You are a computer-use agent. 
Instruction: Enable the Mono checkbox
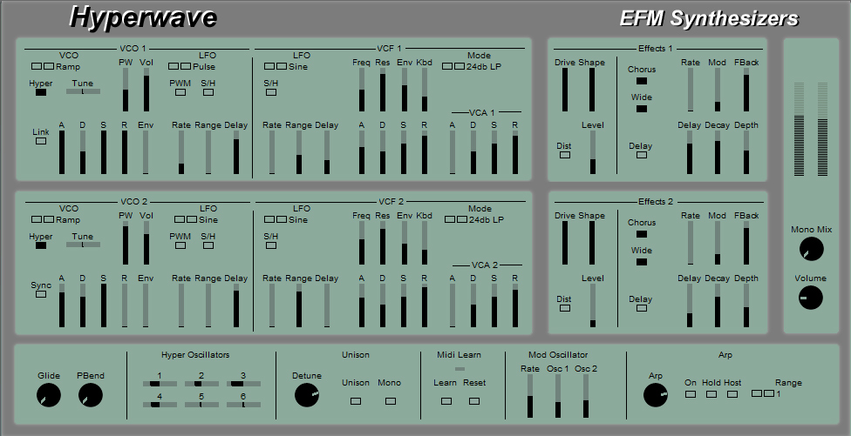[391, 401]
